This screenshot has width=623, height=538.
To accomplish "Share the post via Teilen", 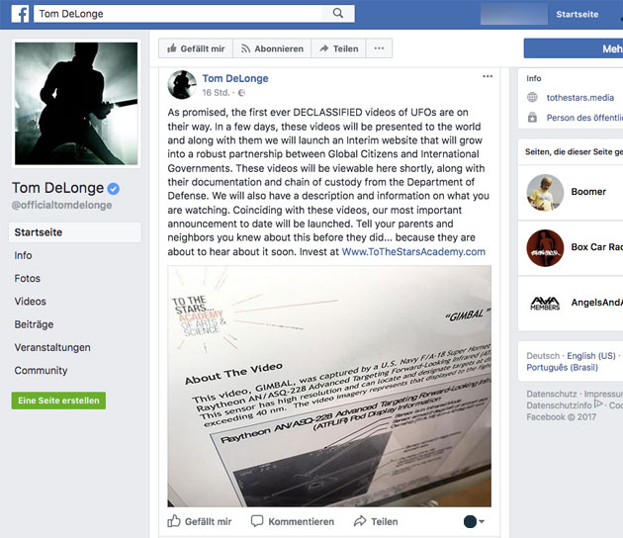I will [x=376, y=521].
